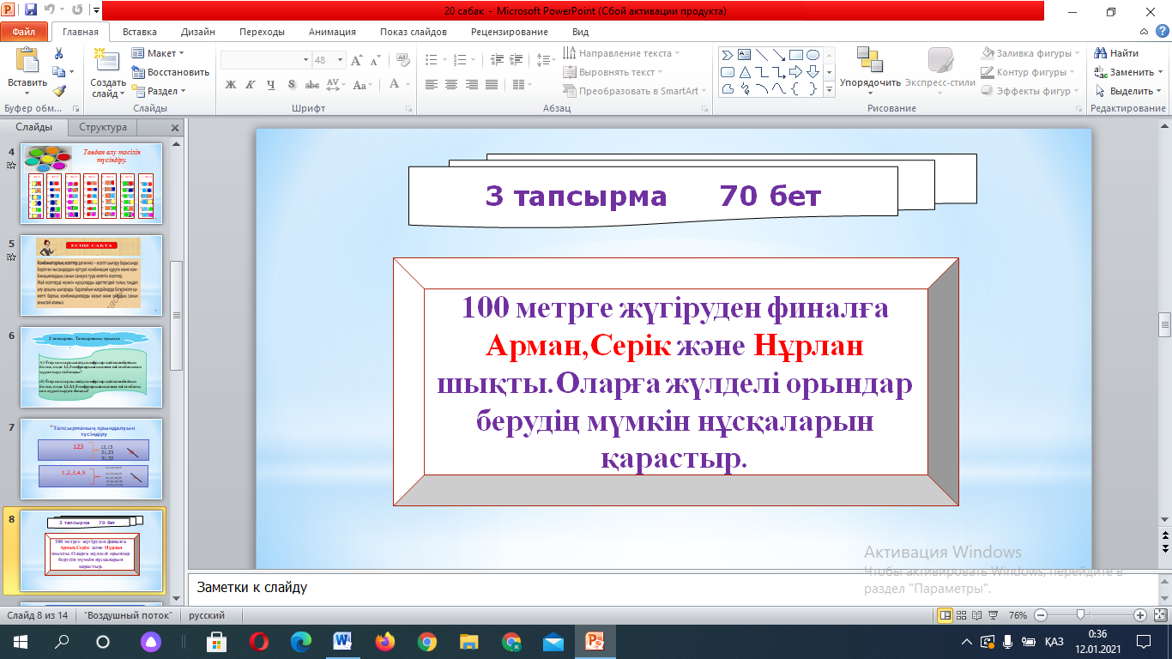Open the Показ слайдов tab
This screenshot has height=659, width=1172.
click(414, 32)
